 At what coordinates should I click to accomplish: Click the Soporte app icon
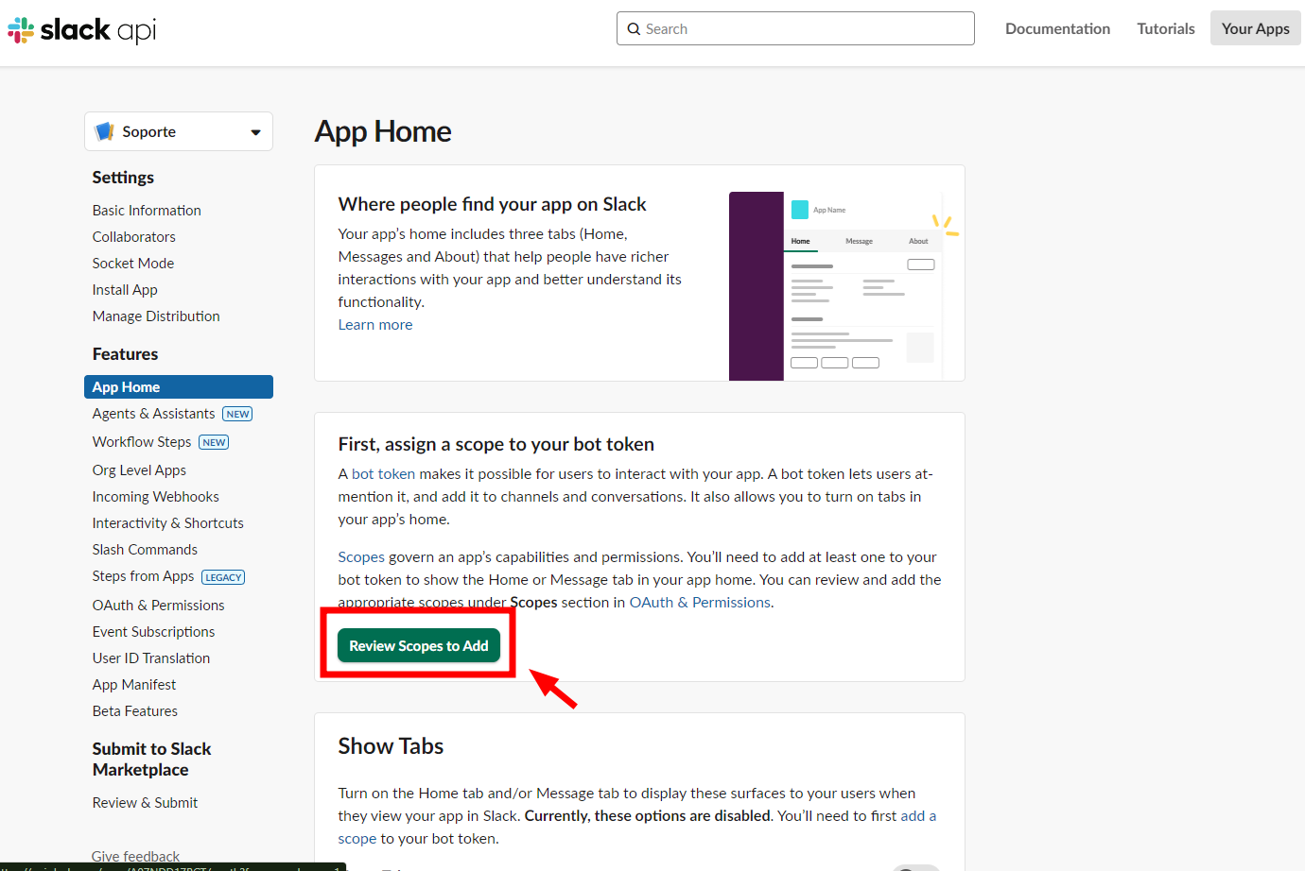[x=105, y=131]
